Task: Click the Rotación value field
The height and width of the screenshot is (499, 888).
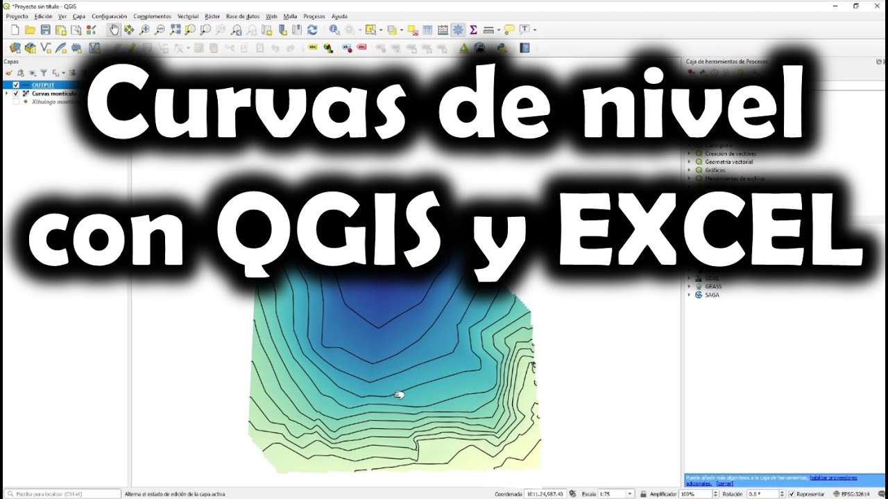Action: tap(763, 494)
